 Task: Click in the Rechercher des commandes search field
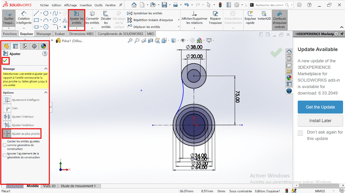click(269, 5)
